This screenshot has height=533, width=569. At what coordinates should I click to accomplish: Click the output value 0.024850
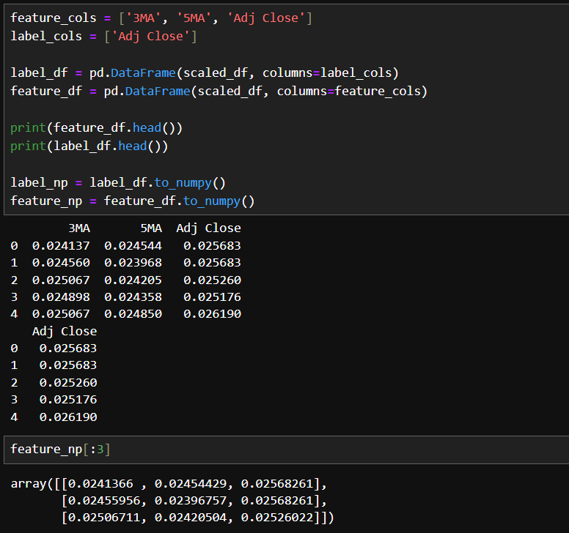133,314
